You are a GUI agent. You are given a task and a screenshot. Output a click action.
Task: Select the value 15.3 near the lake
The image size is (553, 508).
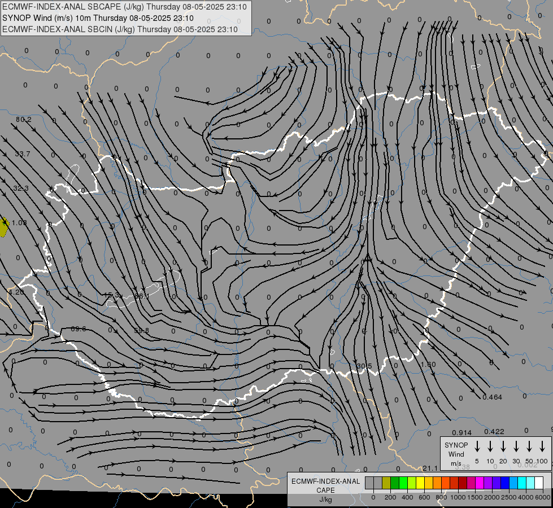[x=112, y=295]
